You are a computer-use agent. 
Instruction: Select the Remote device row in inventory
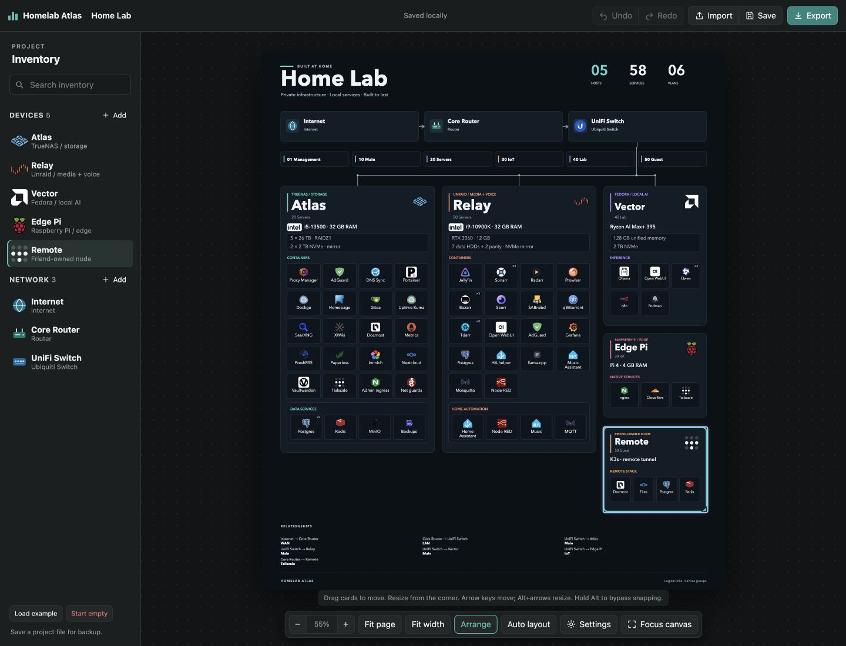click(x=70, y=254)
